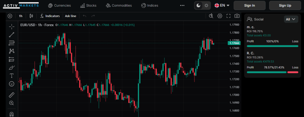Toggle the Ask line option

pos(70,16)
